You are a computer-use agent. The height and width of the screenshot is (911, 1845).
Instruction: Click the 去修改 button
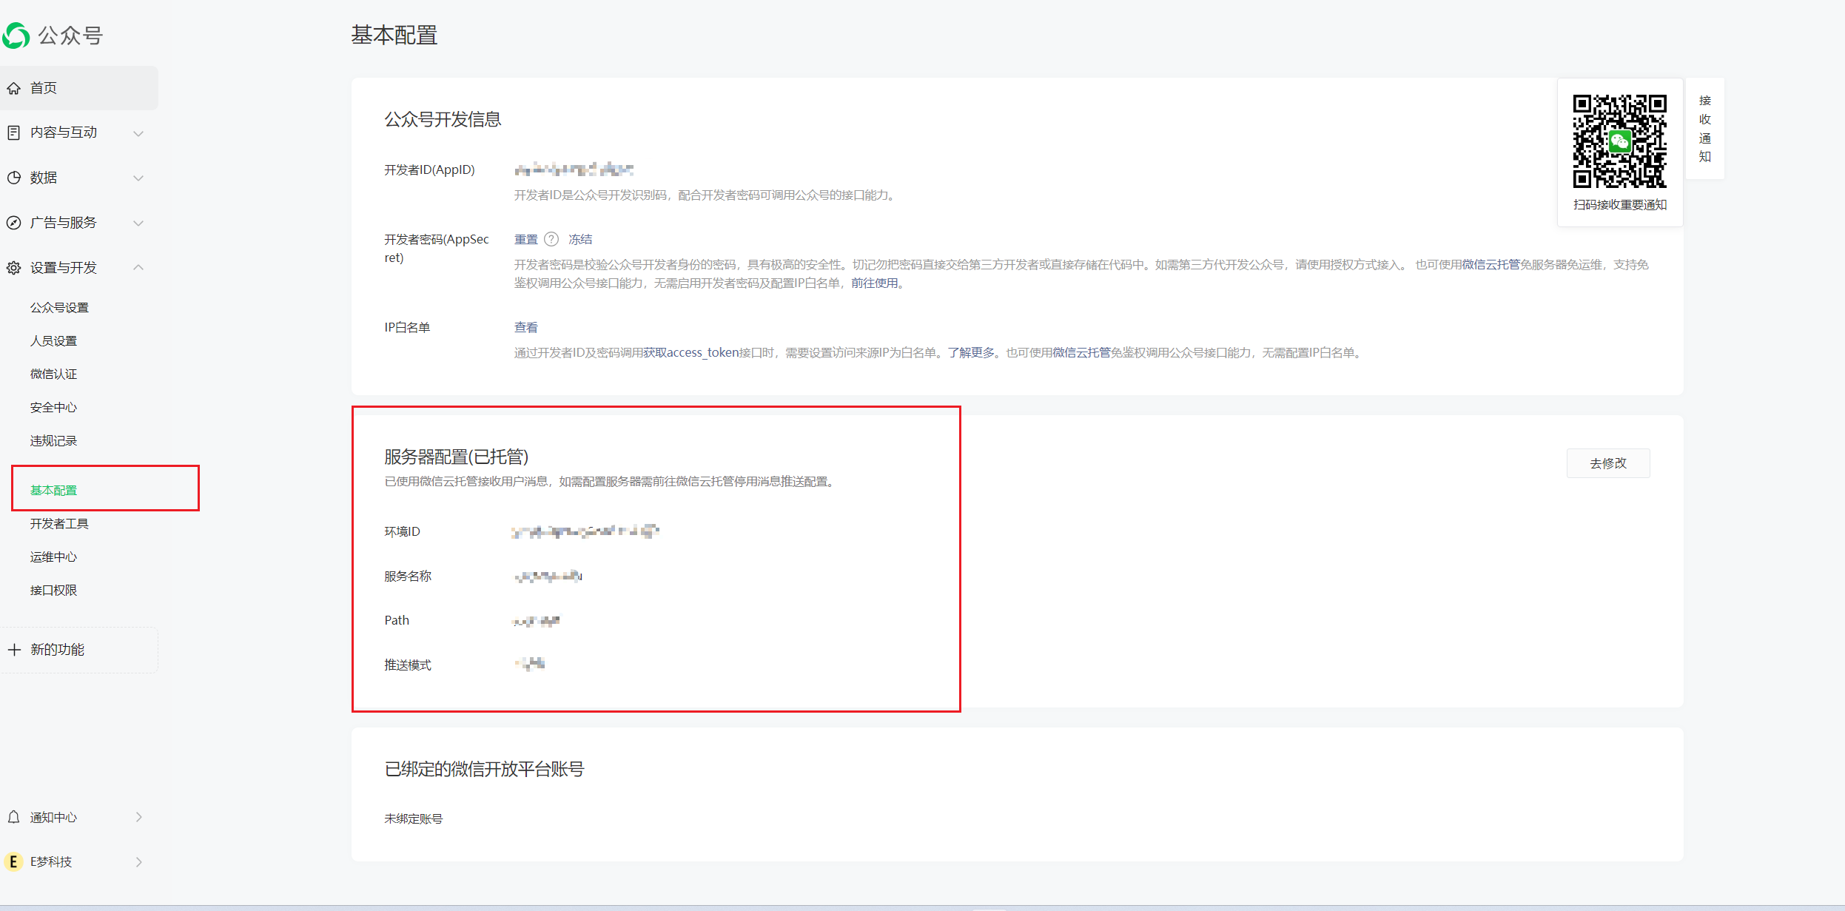point(1607,463)
